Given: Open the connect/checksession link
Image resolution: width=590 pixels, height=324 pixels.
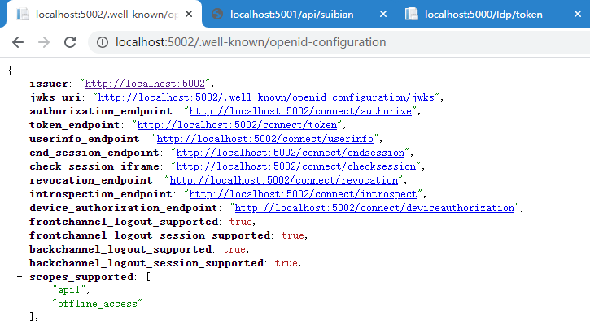Looking at the screenshot, I should point(295,166).
